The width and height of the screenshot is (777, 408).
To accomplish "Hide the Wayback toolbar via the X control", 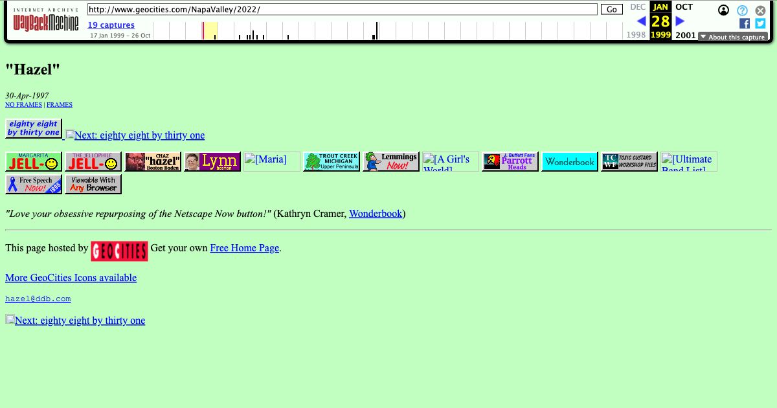I will point(760,10).
